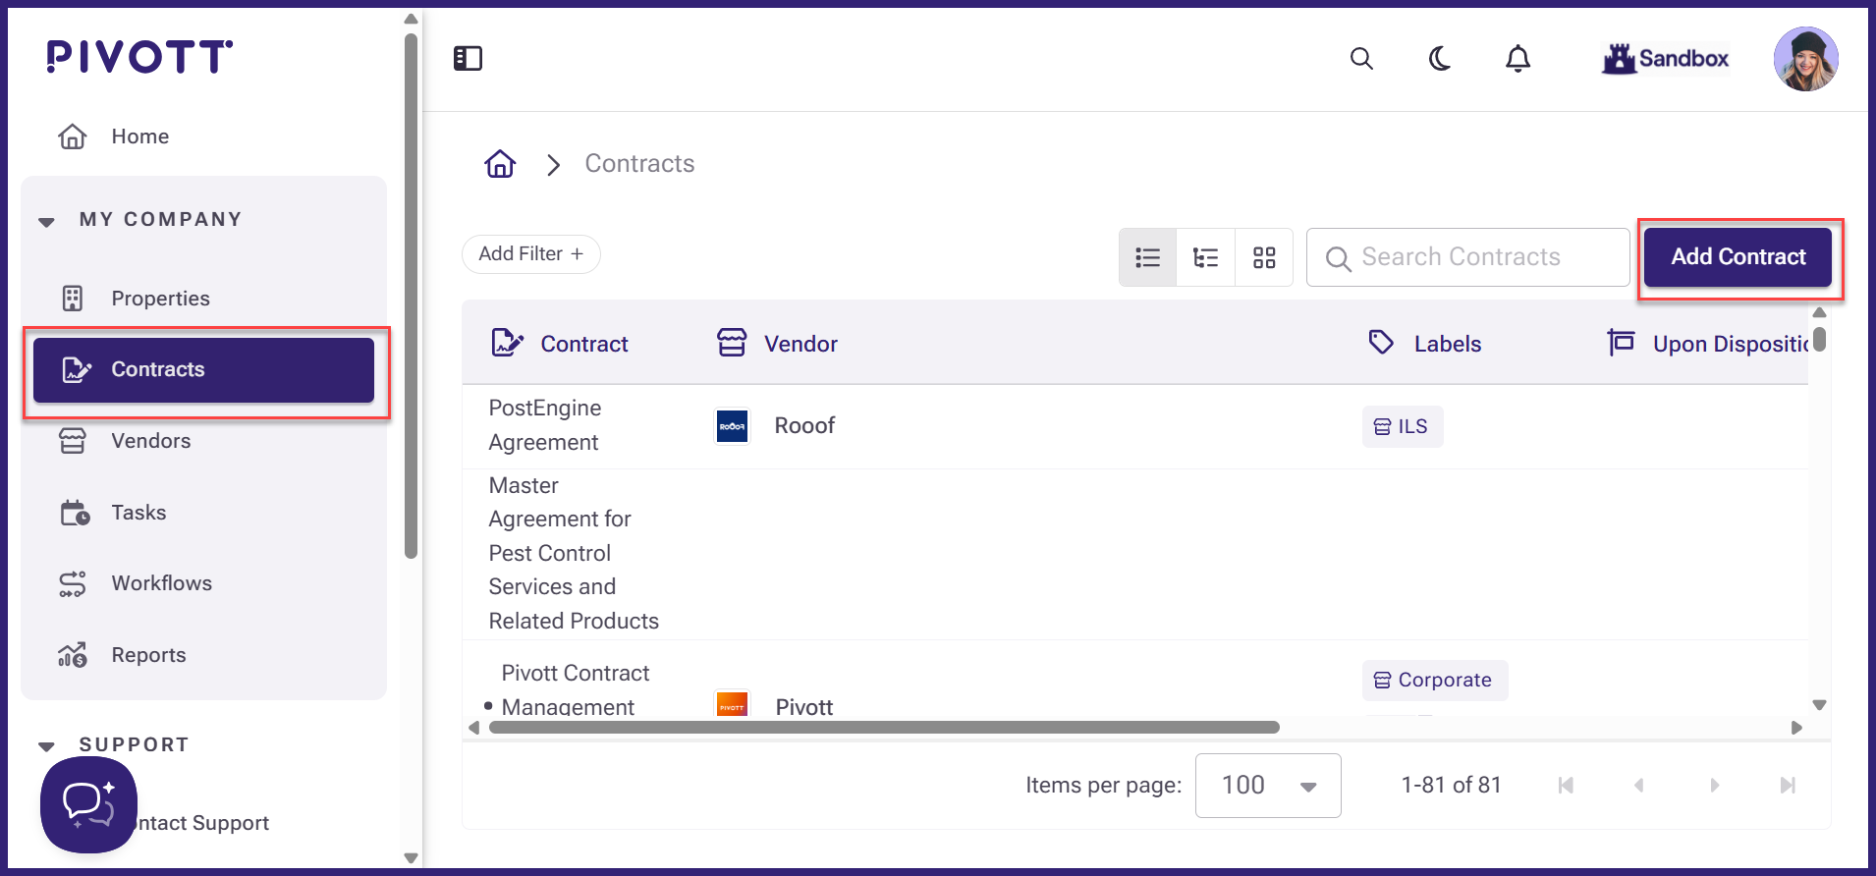Click the Add Filter button
The height and width of the screenshot is (876, 1876).
[531, 254]
